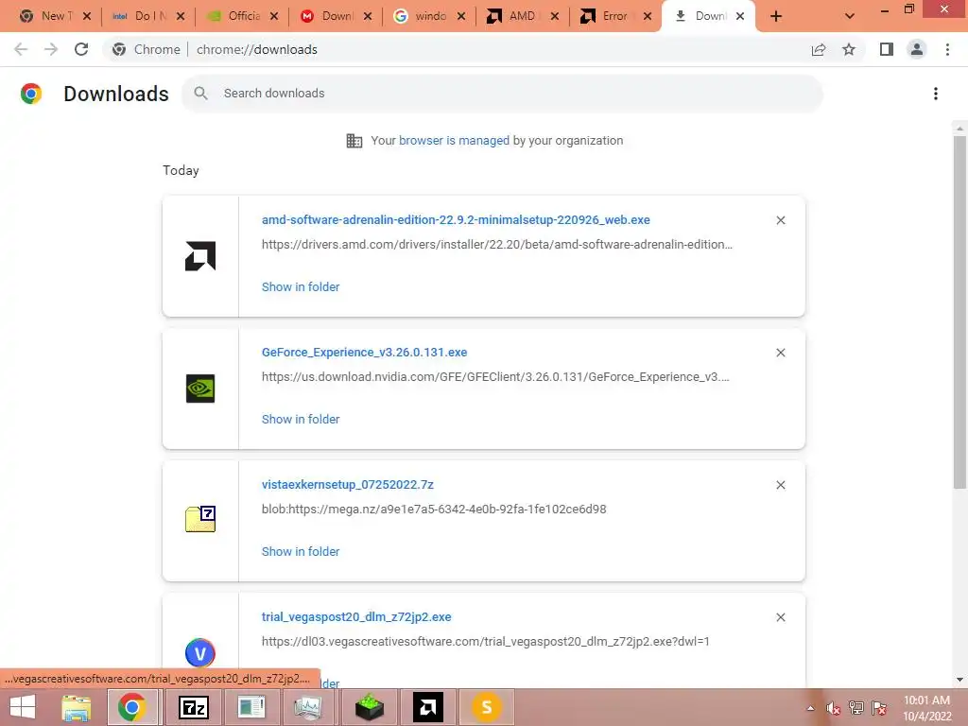Open a new tab with plus button

click(x=776, y=16)
